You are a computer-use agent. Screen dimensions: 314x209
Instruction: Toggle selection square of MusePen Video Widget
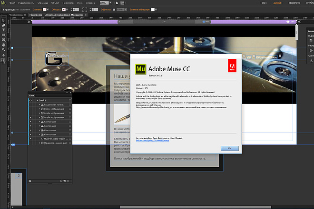70,139
